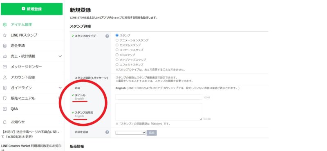Open the お知らせ section
Screen dimensions: 327x151
18,122
